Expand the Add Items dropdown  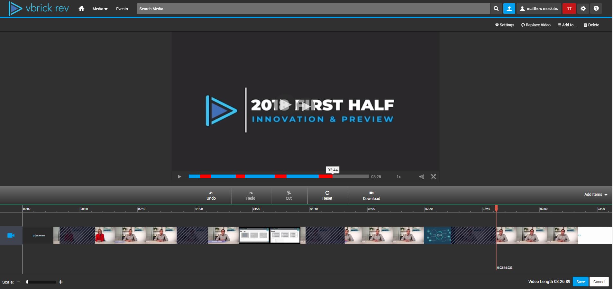tap(596, 194)
